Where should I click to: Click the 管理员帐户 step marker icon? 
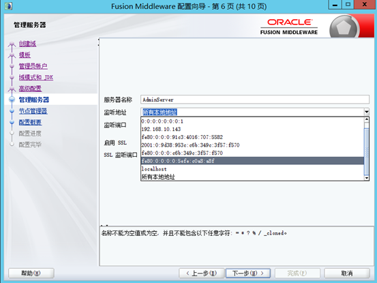[12, 66]
